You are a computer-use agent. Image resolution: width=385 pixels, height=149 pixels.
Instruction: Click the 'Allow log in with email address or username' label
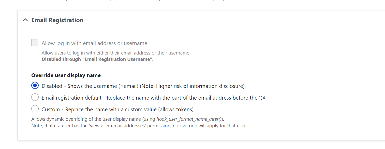(x=95, y=43)
